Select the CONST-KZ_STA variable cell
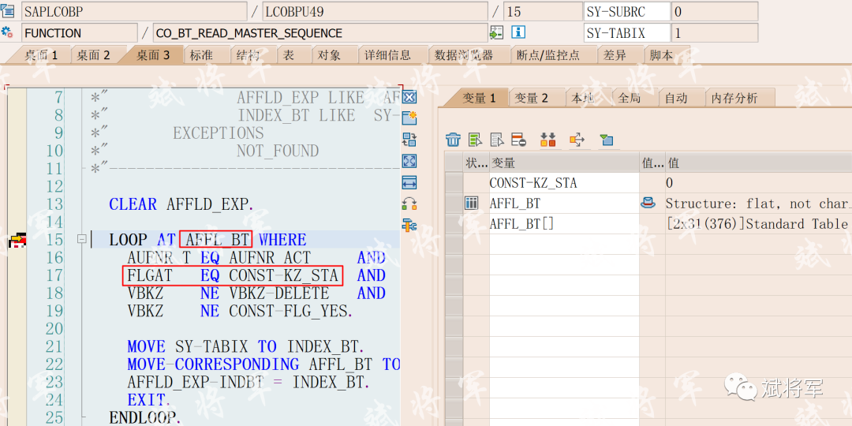 pyautogui.click(x=563, y=183)
